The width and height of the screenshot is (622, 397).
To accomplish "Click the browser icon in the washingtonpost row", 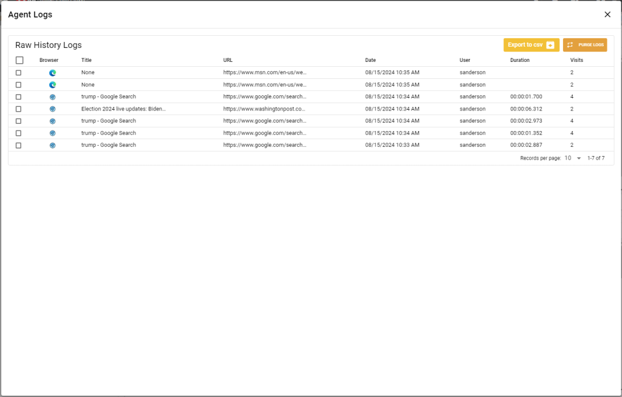I will [x=52, y=109].
